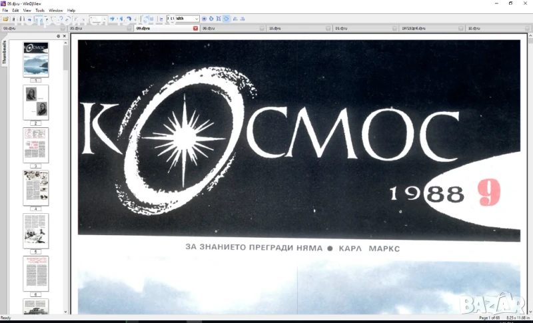
Task: Close the 01.djvu tab
Action: coord(394,29)
